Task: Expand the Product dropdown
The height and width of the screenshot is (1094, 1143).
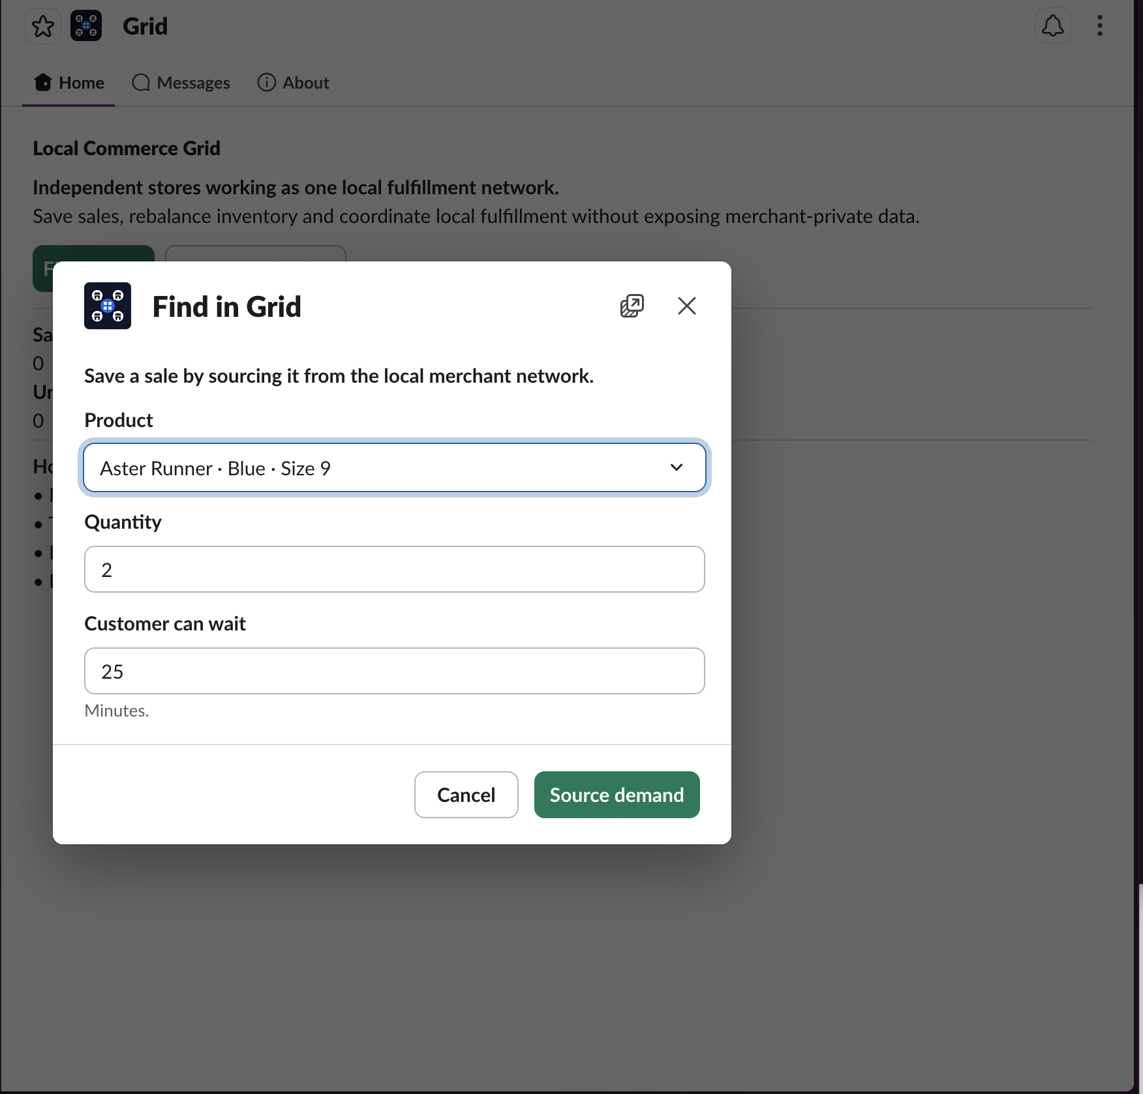Action: click(x=395, y=468)
